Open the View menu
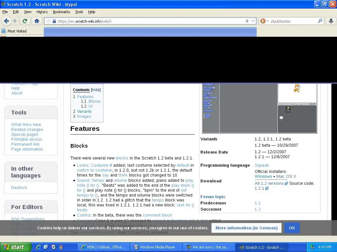This screenshot has width=337, height=252. pyautogui.click(x=28, y=12)
